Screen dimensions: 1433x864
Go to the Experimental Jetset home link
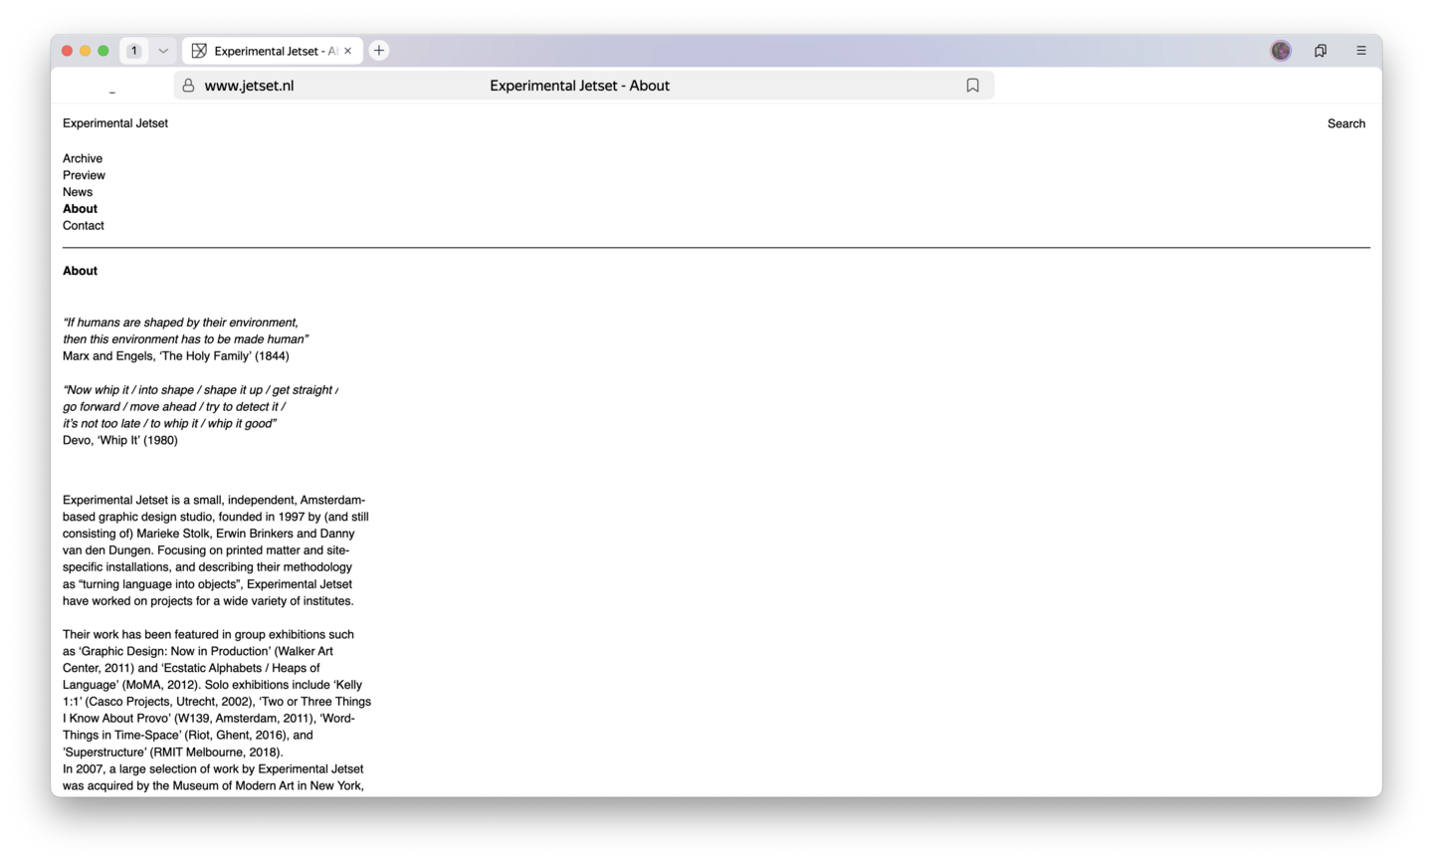click(115, 123)
